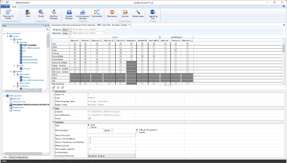Open the Licenses icon
Image resolution: width=287 pixels, height=163 pixels.
coord(125,14)
